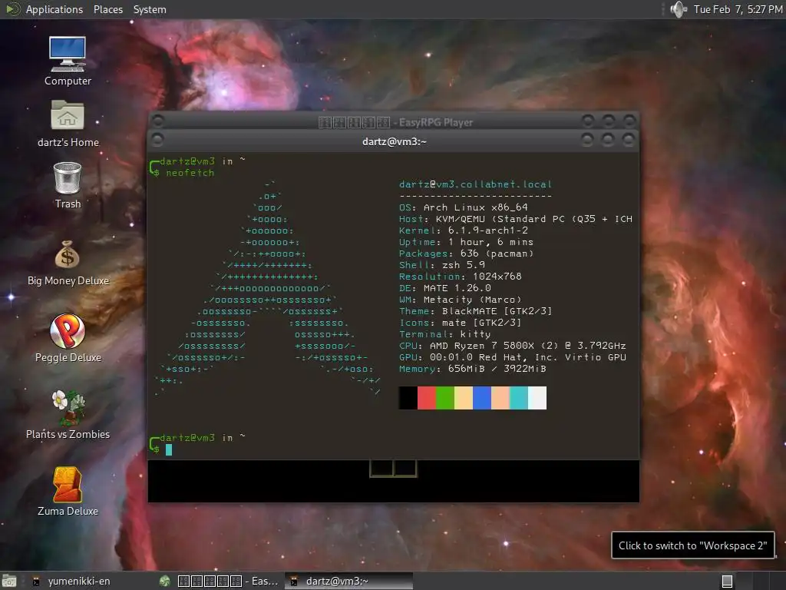Click the green color block in neofetch output
Screen dimensions: 786x590
(445, 398)
